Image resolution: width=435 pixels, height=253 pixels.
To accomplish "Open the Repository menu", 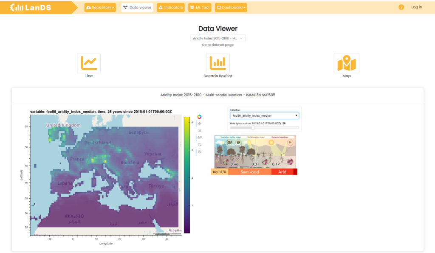I will click(100, 8).
